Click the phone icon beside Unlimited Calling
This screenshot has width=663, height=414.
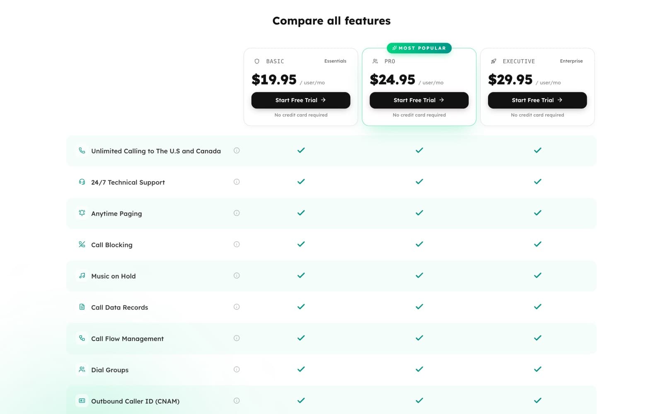(x=82, y=151)
